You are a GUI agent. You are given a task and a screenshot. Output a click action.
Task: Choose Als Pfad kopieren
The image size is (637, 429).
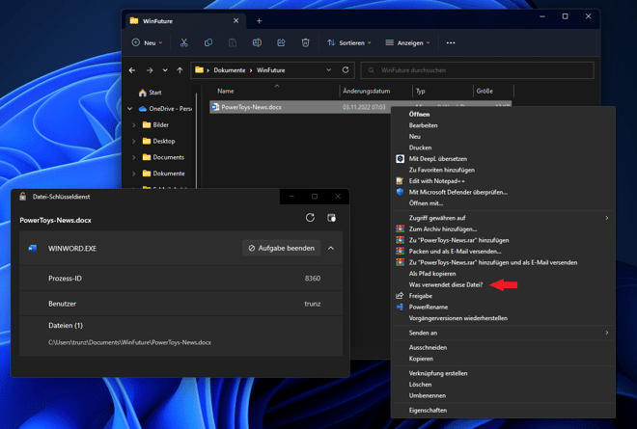coord(432,274)
